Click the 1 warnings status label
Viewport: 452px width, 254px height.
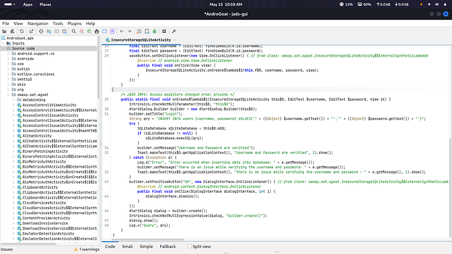coord(89,249)
